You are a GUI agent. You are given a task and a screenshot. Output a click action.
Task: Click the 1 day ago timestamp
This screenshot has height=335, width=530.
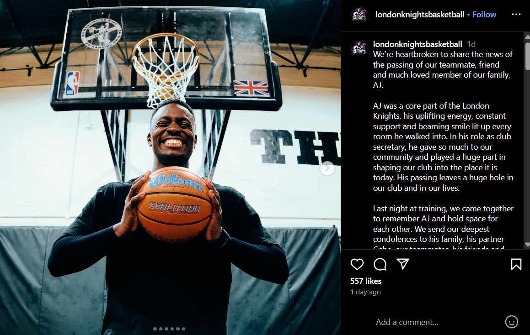click(x=365, y=292)
